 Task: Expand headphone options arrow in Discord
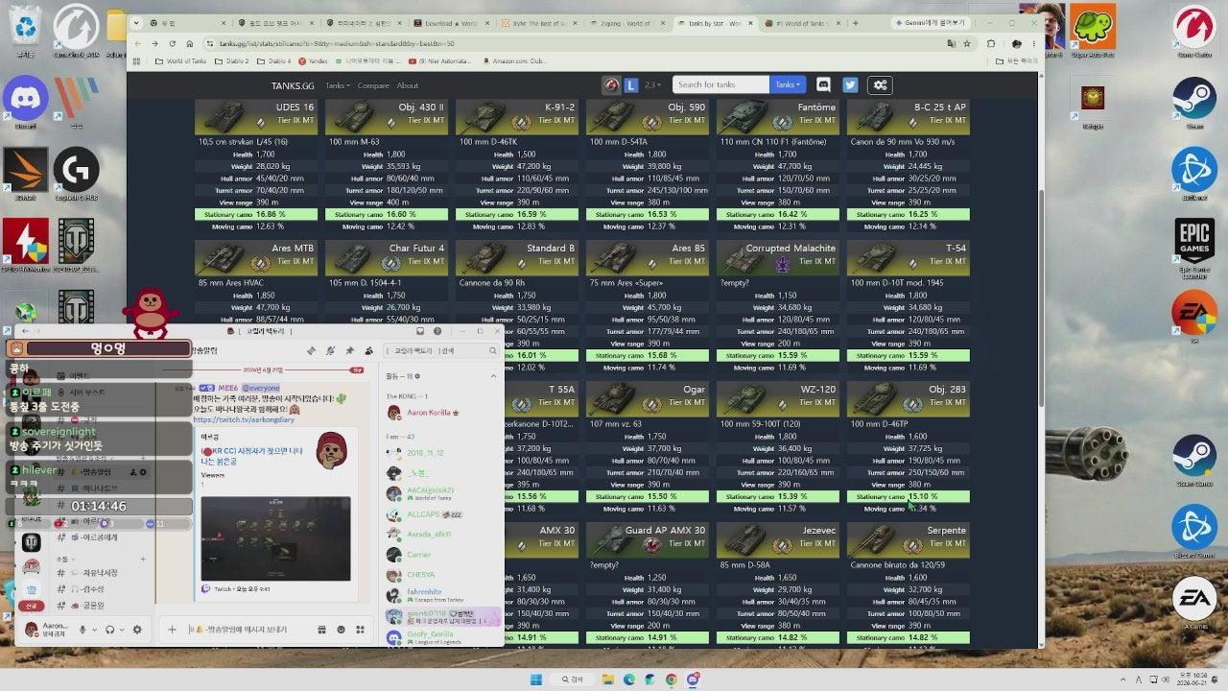[x=121, y=630]
